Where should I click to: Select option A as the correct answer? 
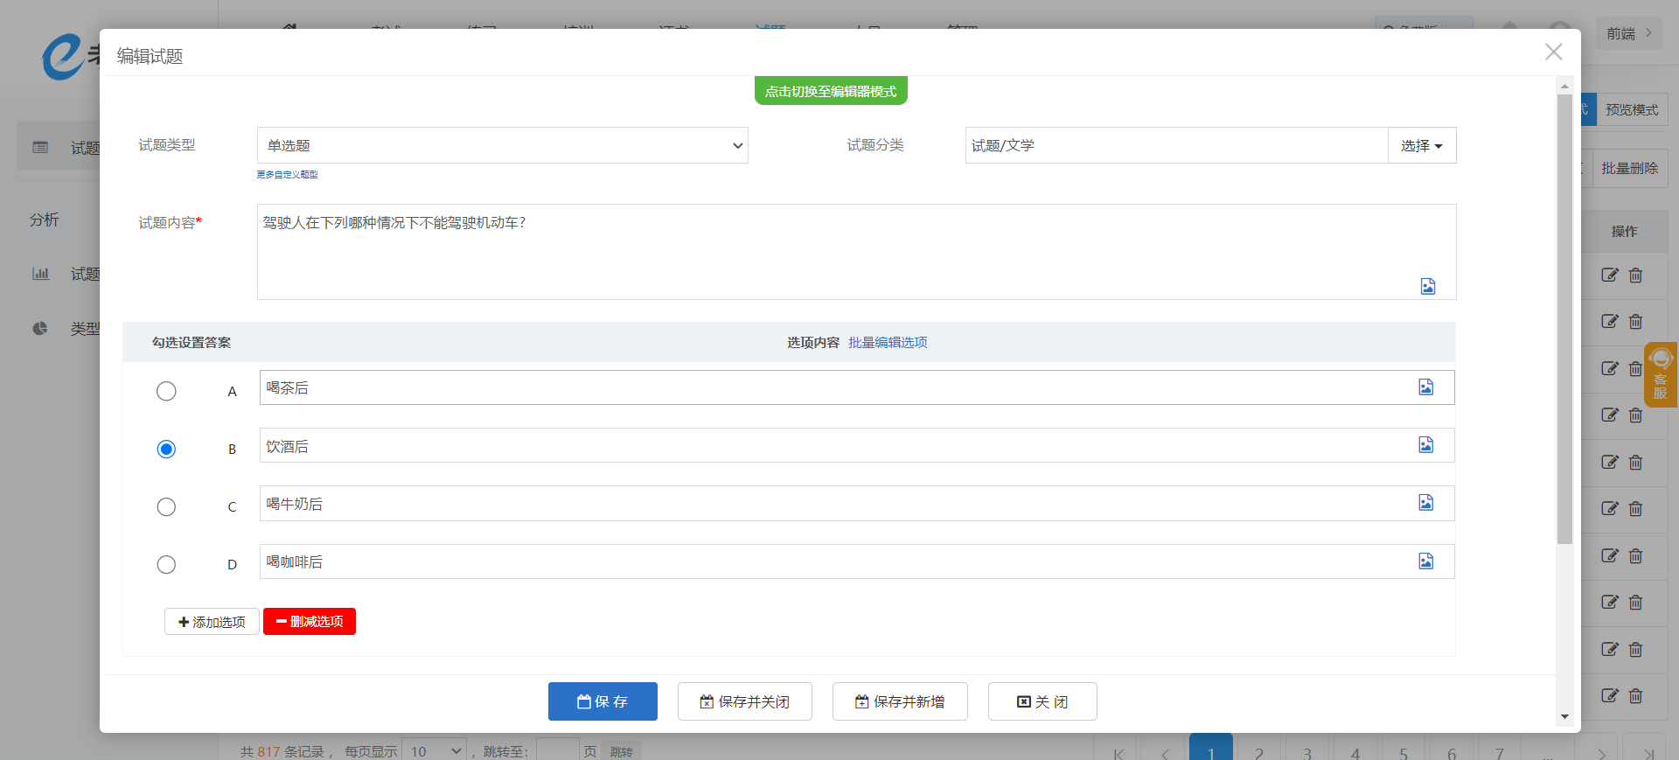[x=166, y=391]
